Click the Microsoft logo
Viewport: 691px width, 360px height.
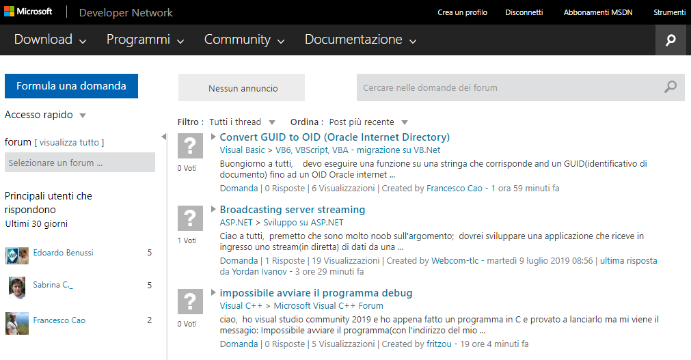28,12
